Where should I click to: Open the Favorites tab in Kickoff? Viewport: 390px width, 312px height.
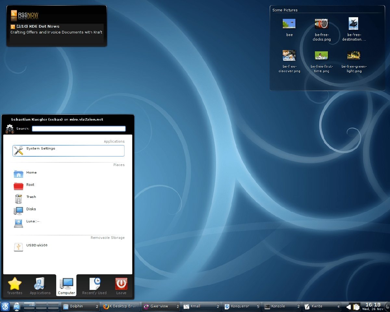click(14, 285)
